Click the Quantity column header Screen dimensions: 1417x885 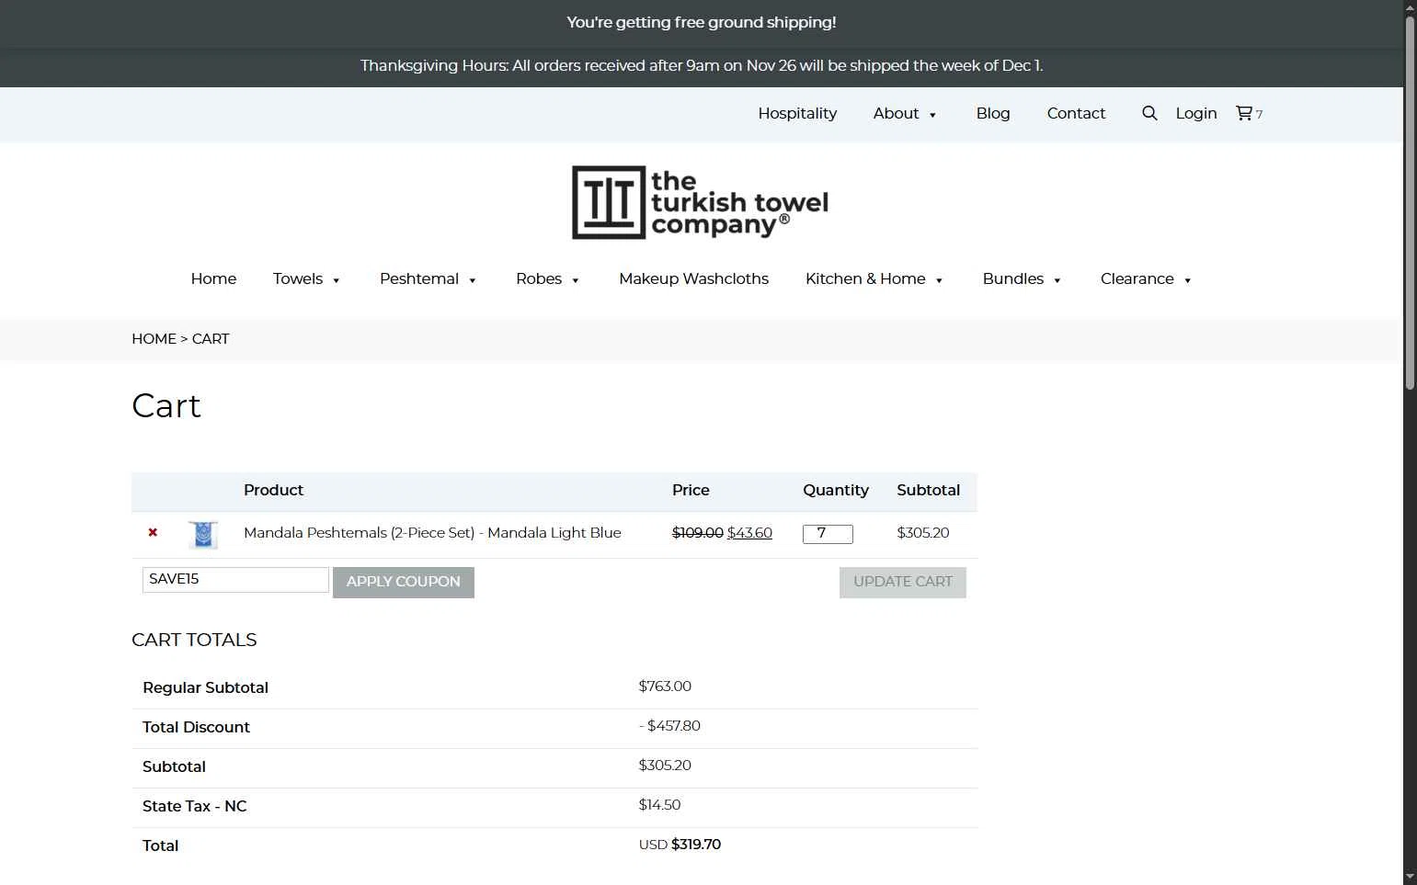(x=836, y=490)
